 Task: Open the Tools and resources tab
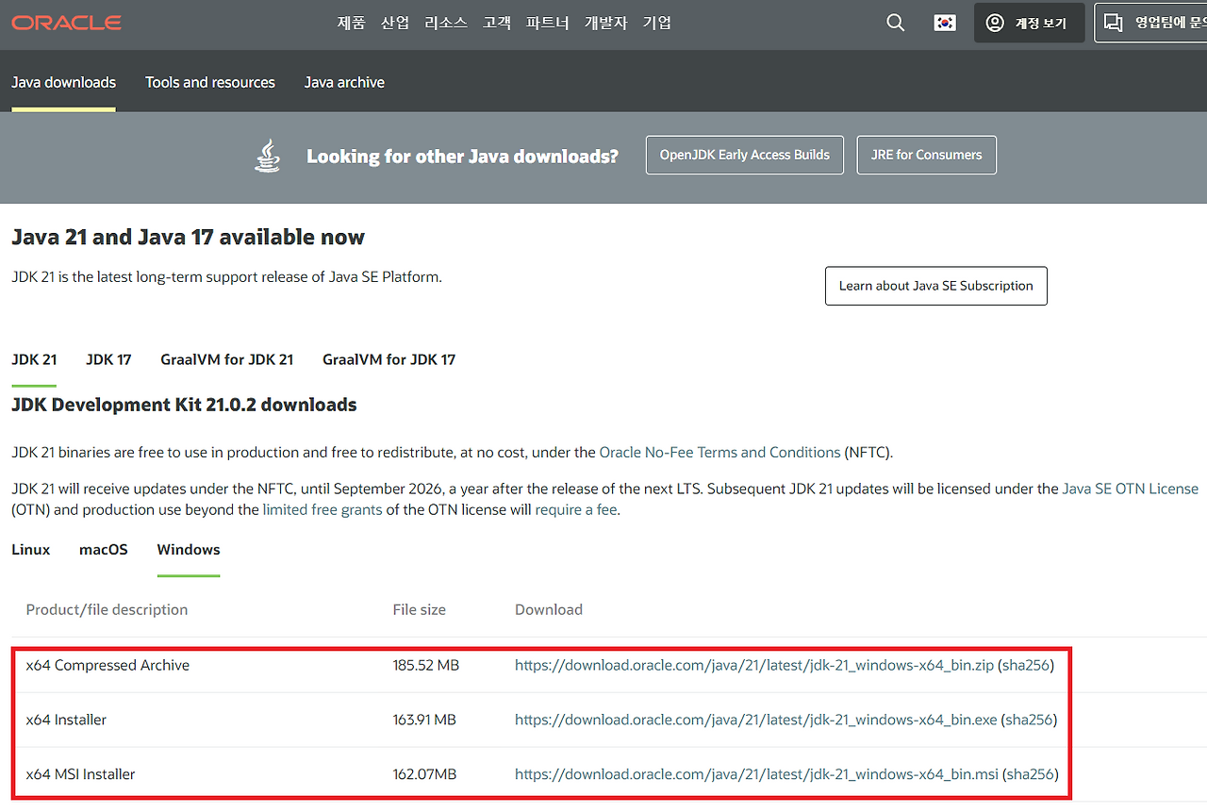209,83
